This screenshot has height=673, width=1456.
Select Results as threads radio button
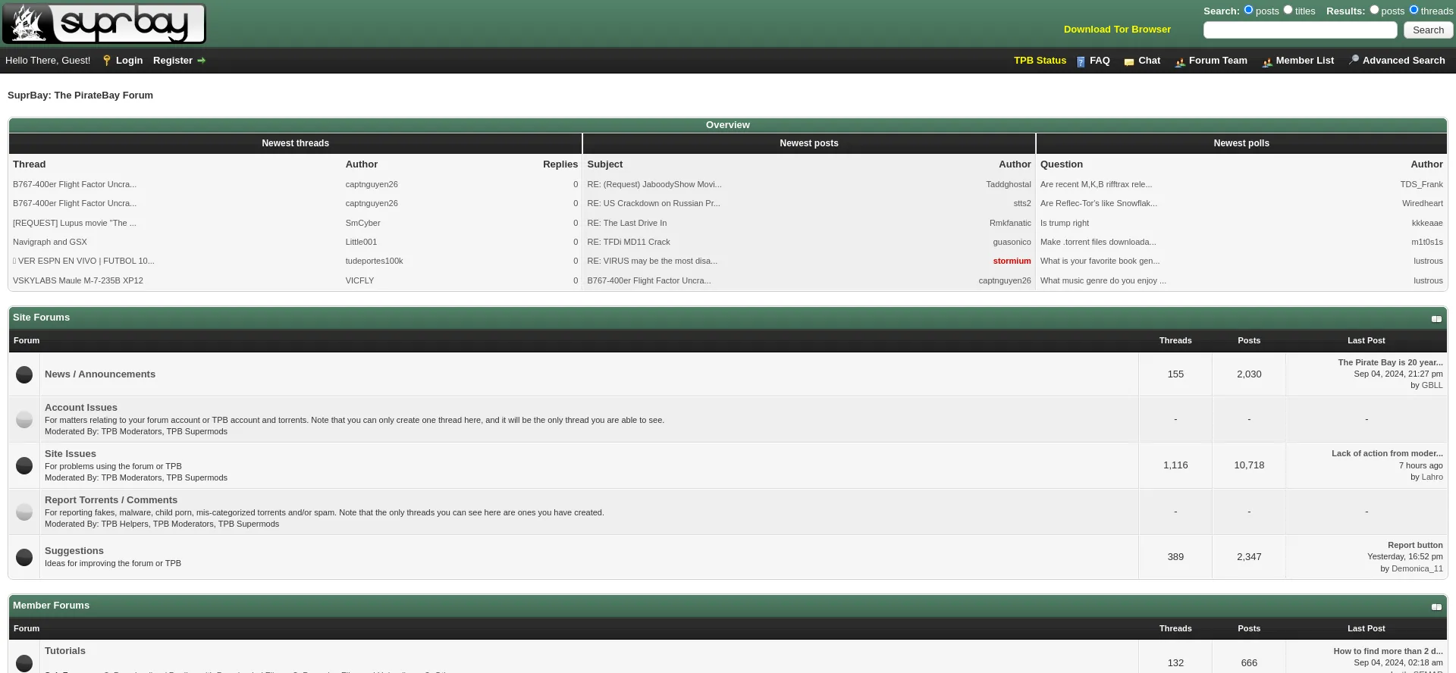point(1414,10)
